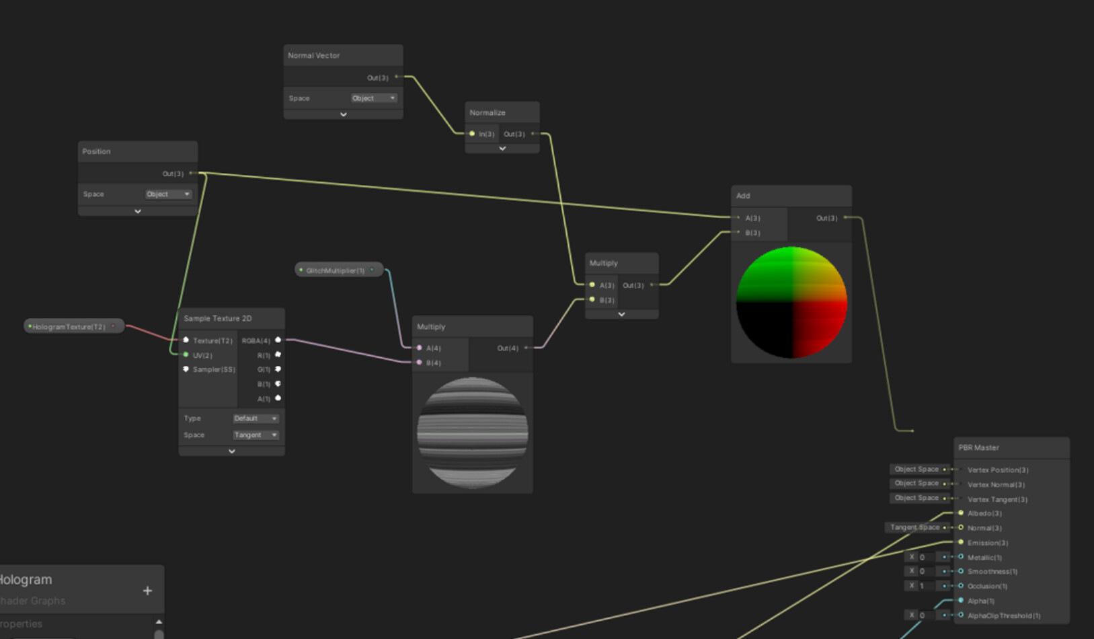Click the Albedo(3) input port on PBR Master
This screenshot has height=639, width=1094.
point(960,513)
